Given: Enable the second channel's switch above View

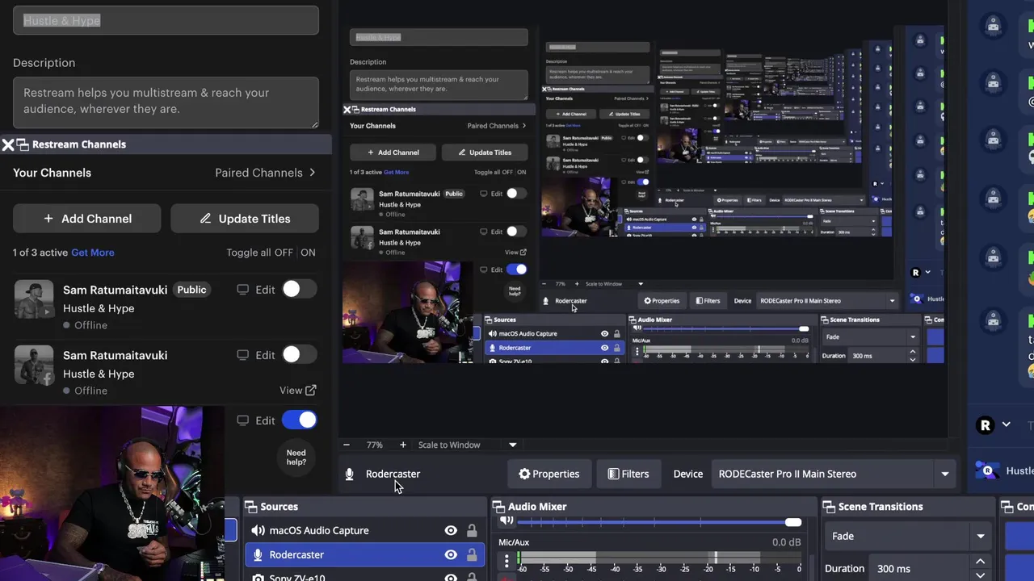Looking at the screenshot, I should pos(299,355).
